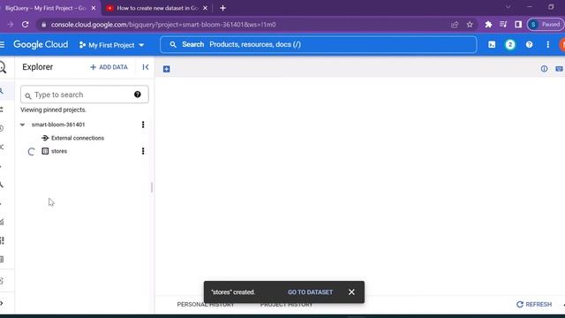565x318 pixels.
Task: Select the smart-bloom-361401 project
Action: pyautogui.click(x=58, y=125)
